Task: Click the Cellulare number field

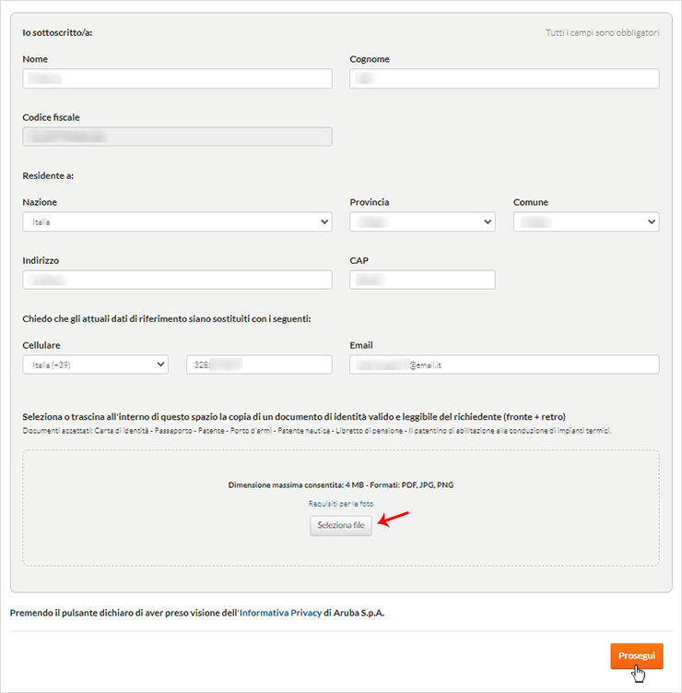Action: pos(259,364)
